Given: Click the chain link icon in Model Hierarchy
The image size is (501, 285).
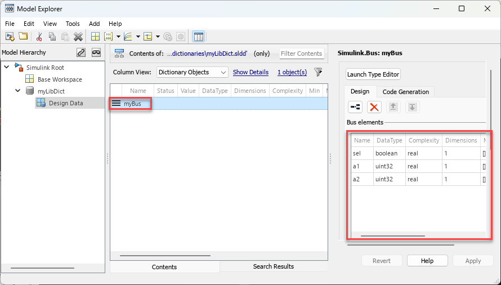Looking at the screenshot, I should 81,52.
